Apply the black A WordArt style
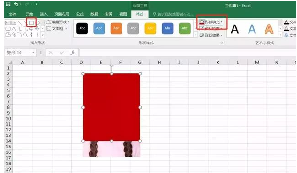 [x=235, y=29]
